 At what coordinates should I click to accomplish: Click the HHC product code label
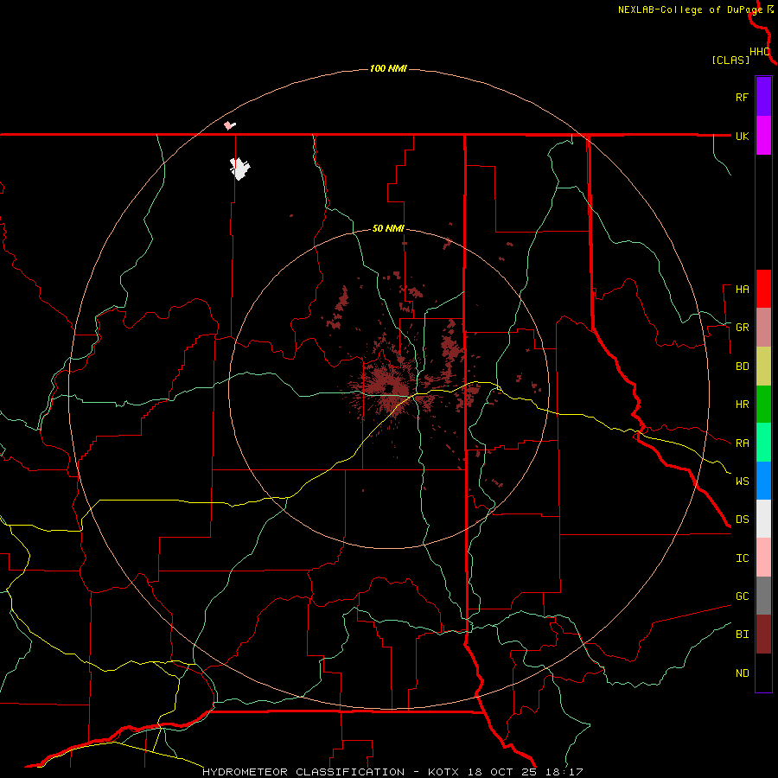(x=759, y=52)
